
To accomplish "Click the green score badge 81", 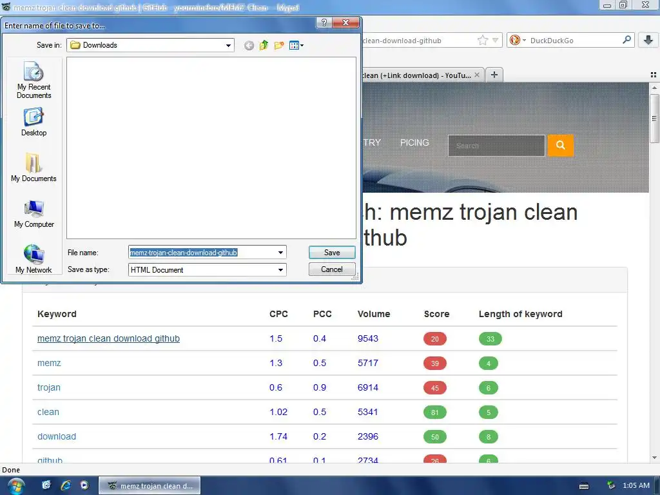I will [435, 412].
